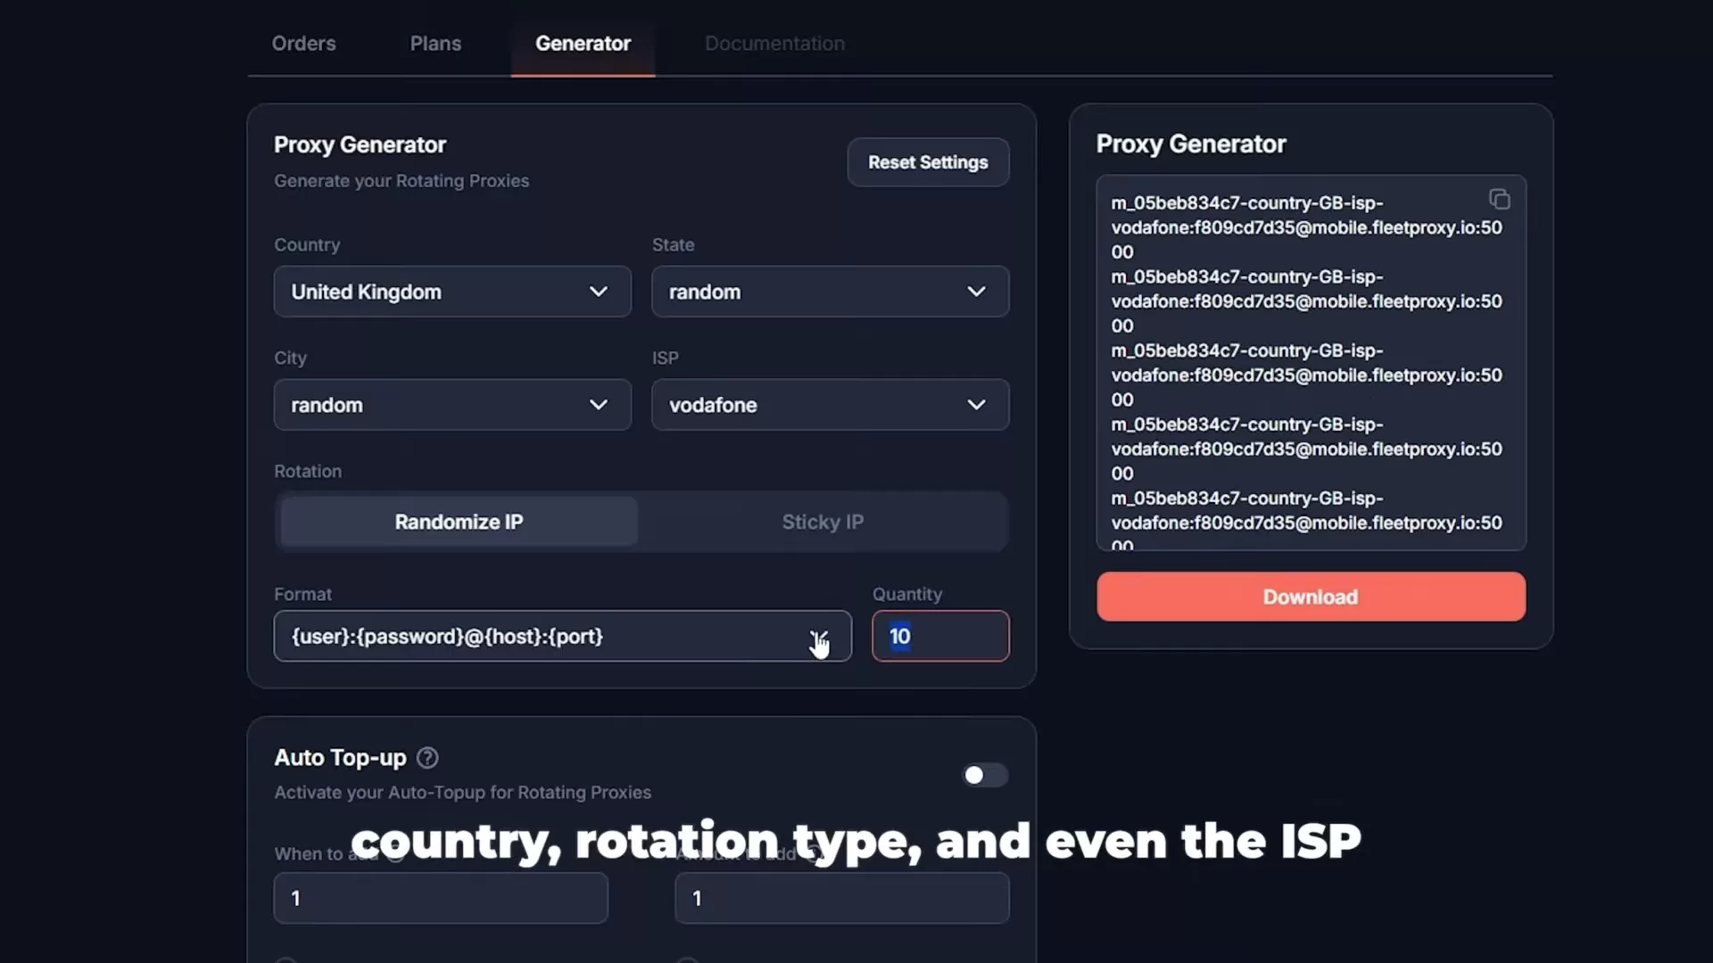The image size is (1713, 963).
Task: Click the red Download button
Action: (1310, 597)
